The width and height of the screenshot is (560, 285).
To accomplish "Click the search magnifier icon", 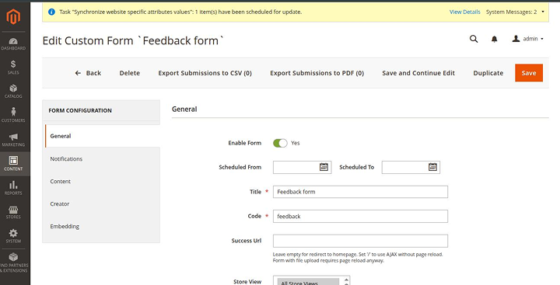I will [x=474, y=39].
